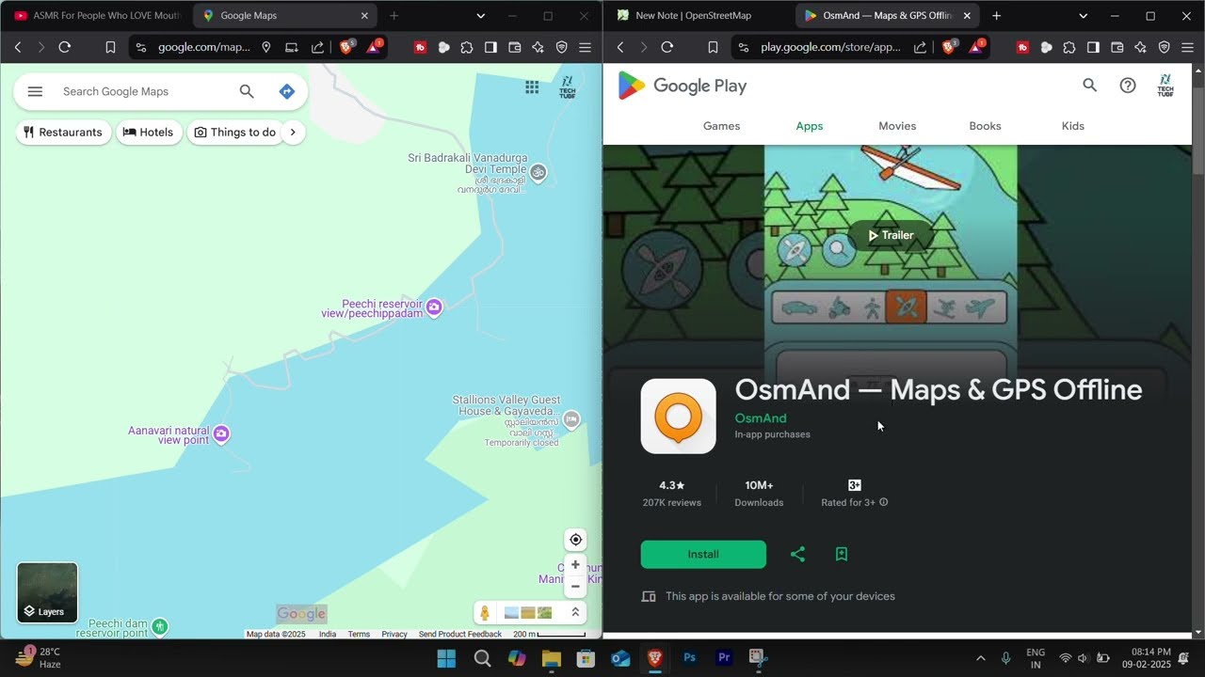Click the Restaurants chip
This screenshot has width=1205, height=677.
[x=63, y=133]
